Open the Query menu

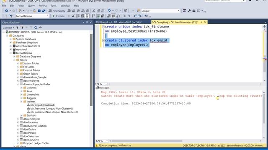(31, 5)
